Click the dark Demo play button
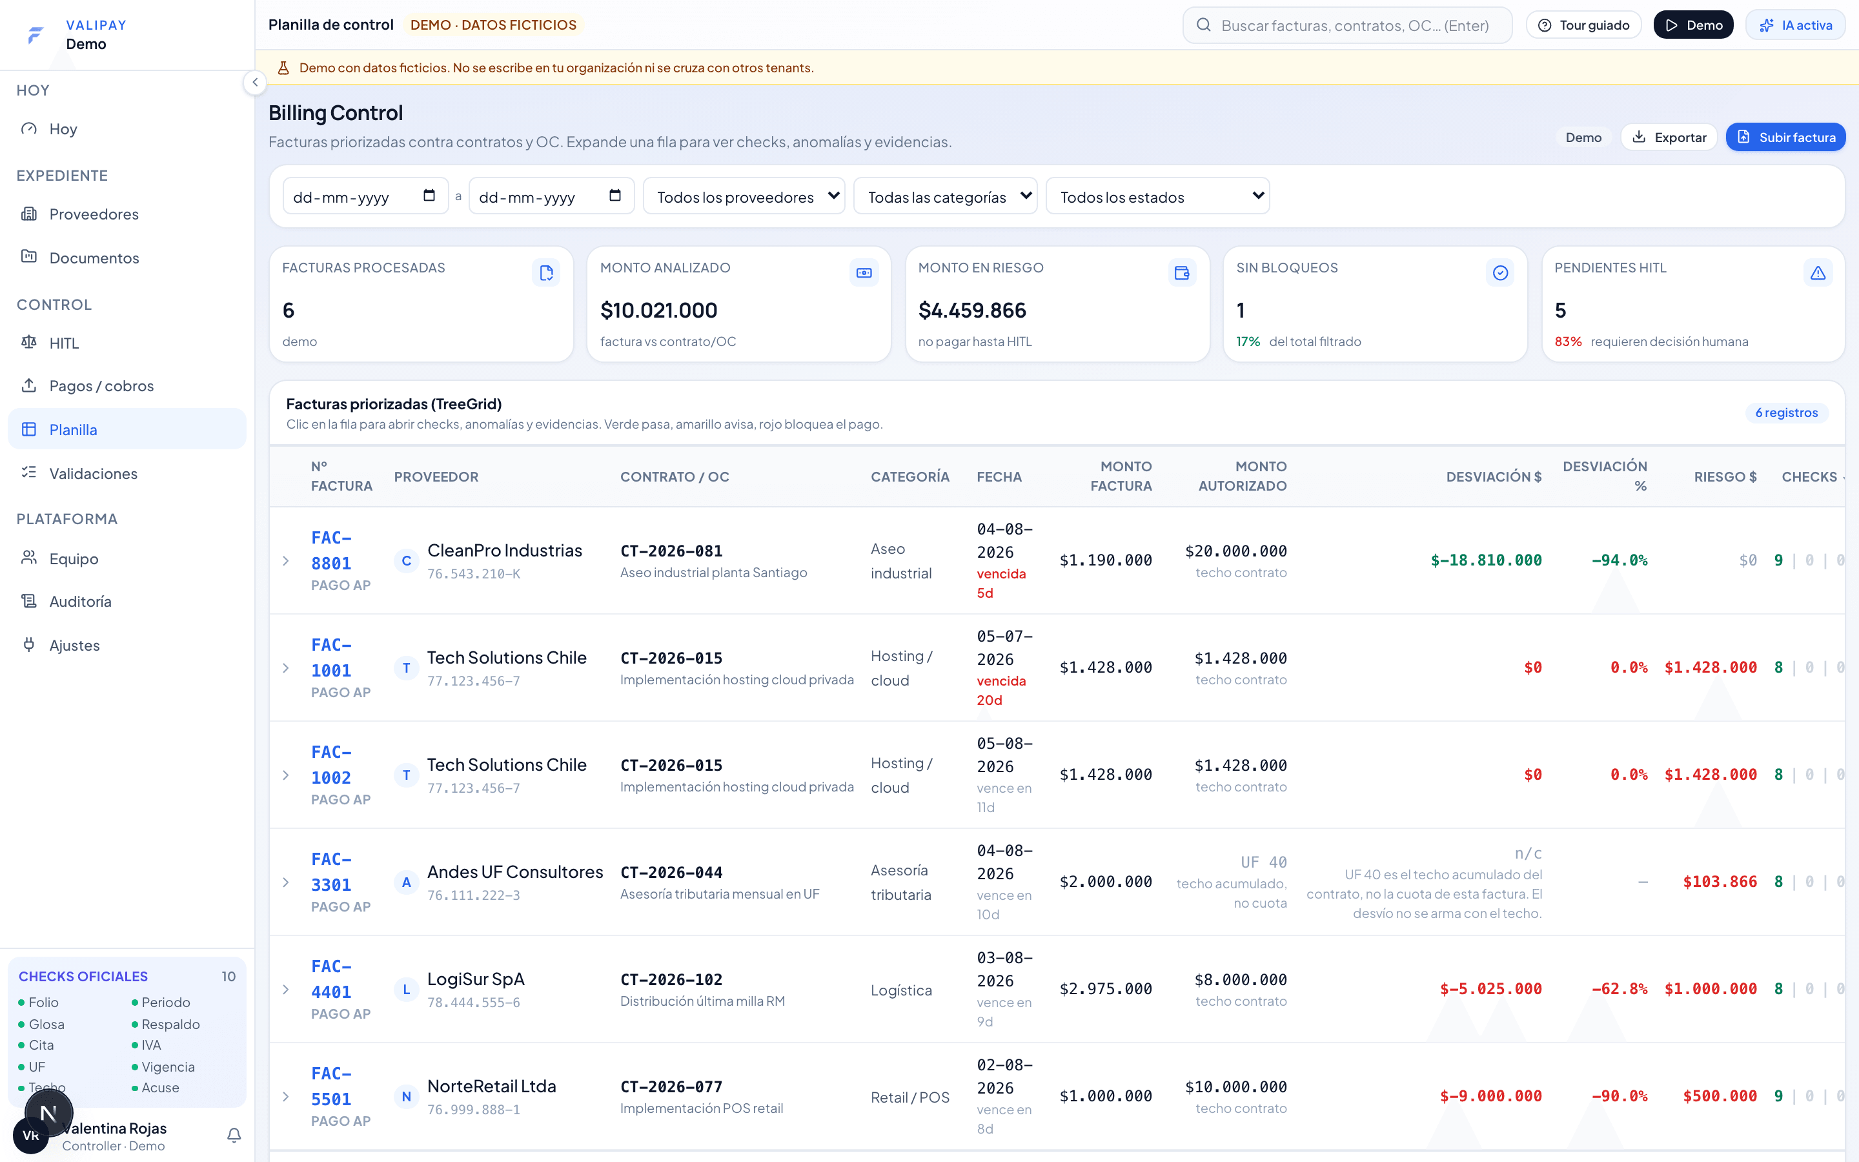This screenshot has height=1162, width=1859. 1693,25
